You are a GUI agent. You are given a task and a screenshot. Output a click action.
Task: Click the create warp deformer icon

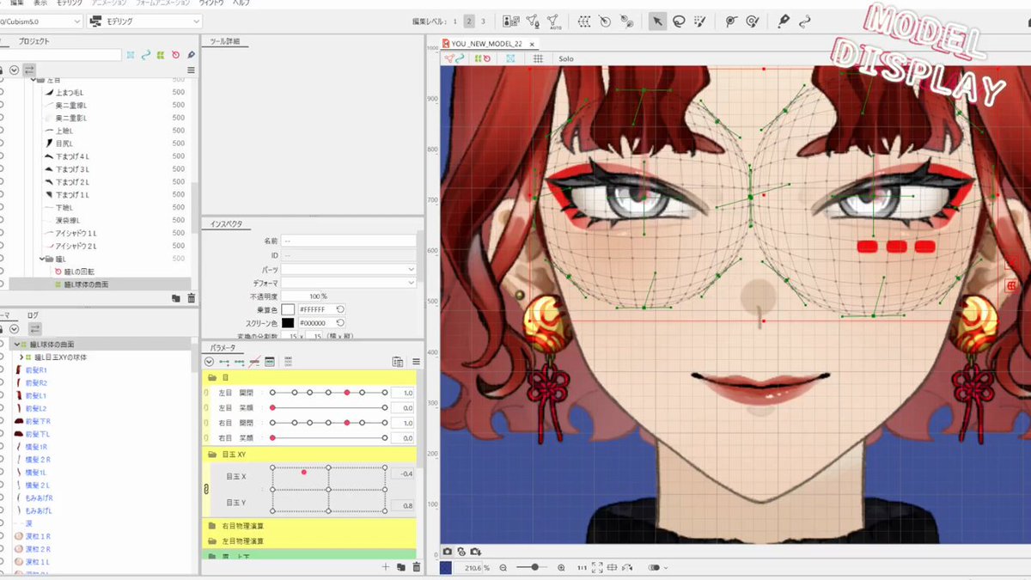[x=584, y=21]
